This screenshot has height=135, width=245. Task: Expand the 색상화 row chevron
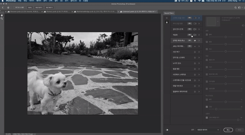(199, 35)
